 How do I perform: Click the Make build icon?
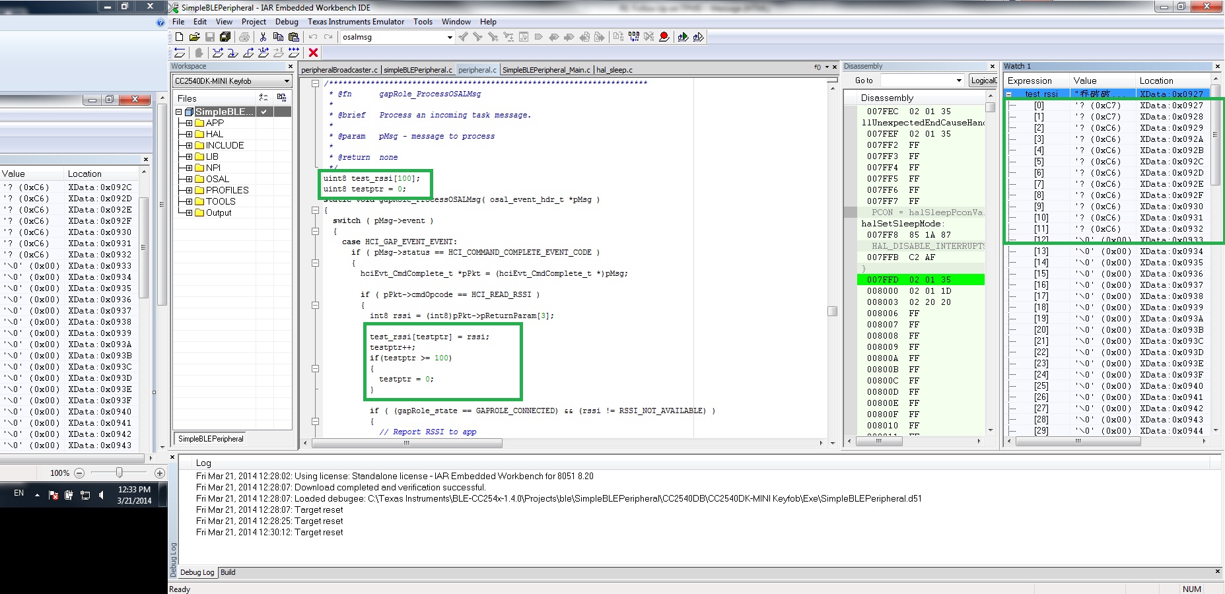pos(634,37)
